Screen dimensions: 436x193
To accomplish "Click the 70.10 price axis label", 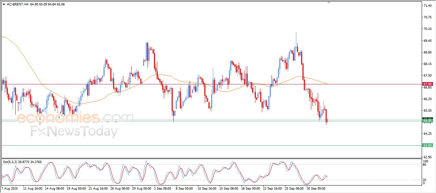I will pyautogui.click(x=427, y=29).
